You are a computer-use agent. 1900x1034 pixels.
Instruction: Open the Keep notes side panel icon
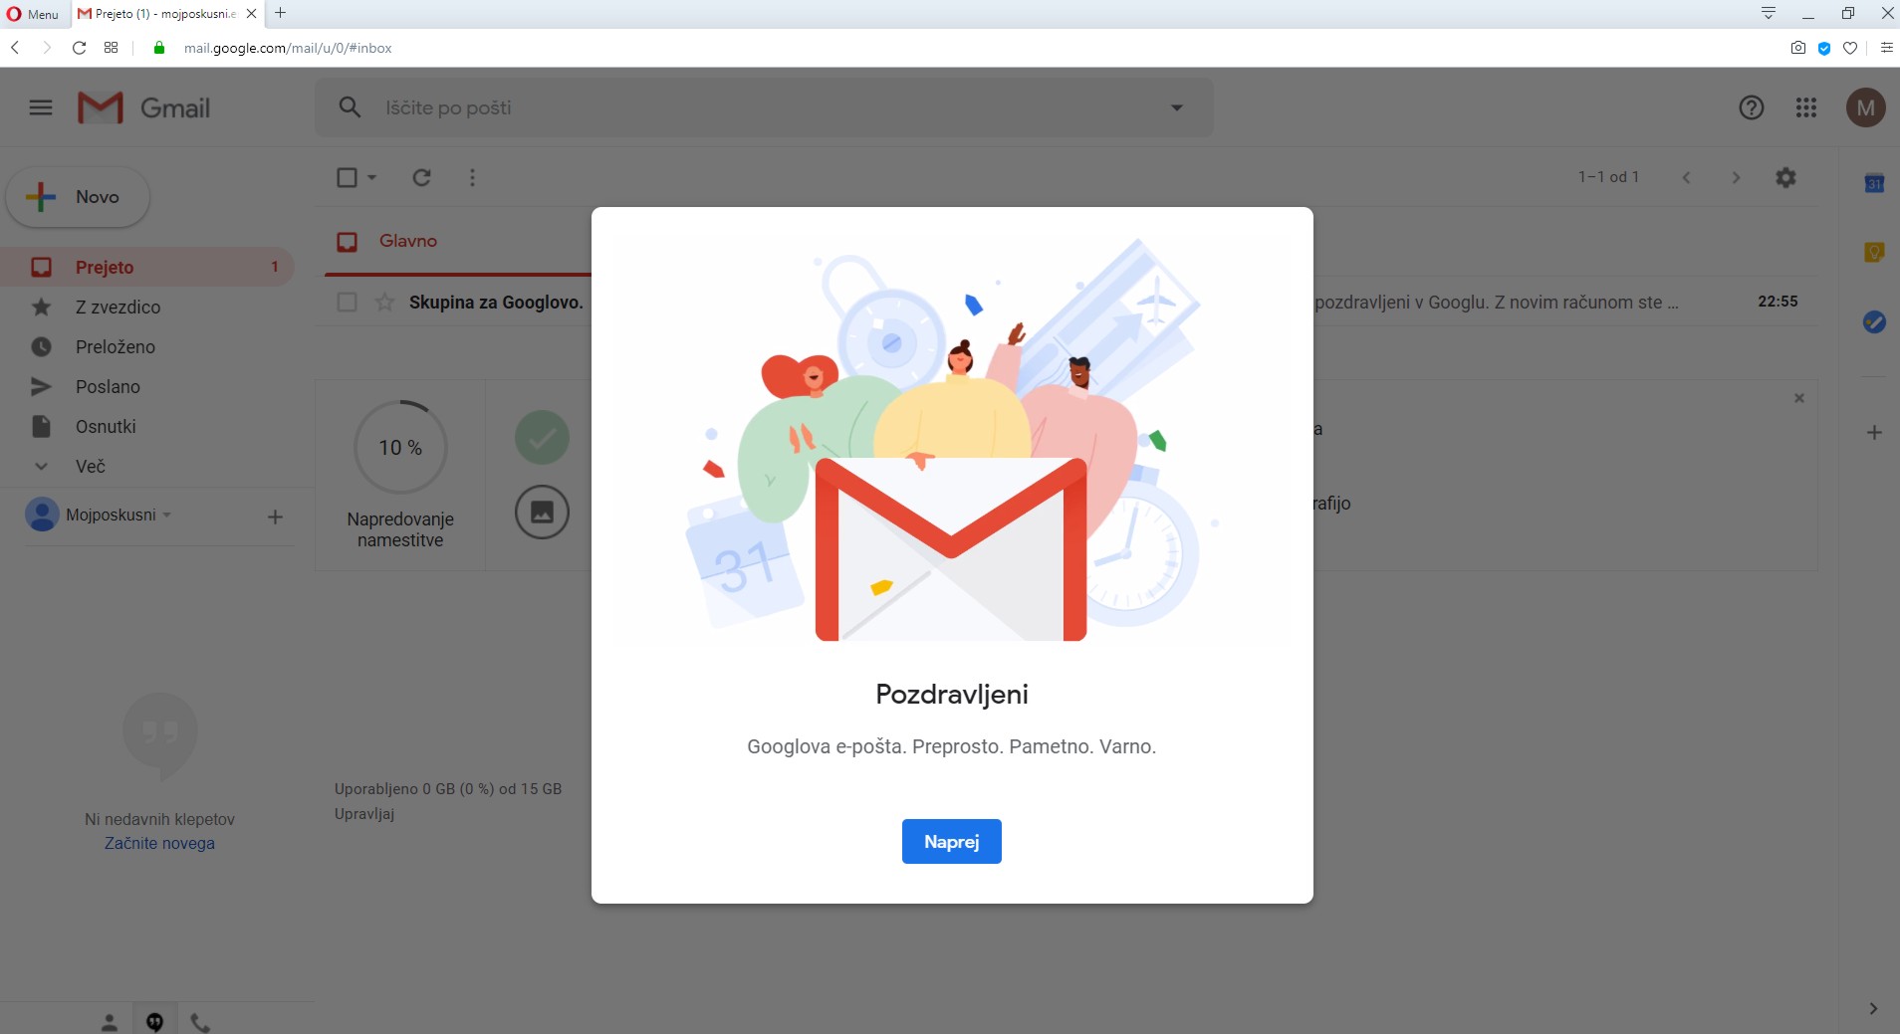1874,253
